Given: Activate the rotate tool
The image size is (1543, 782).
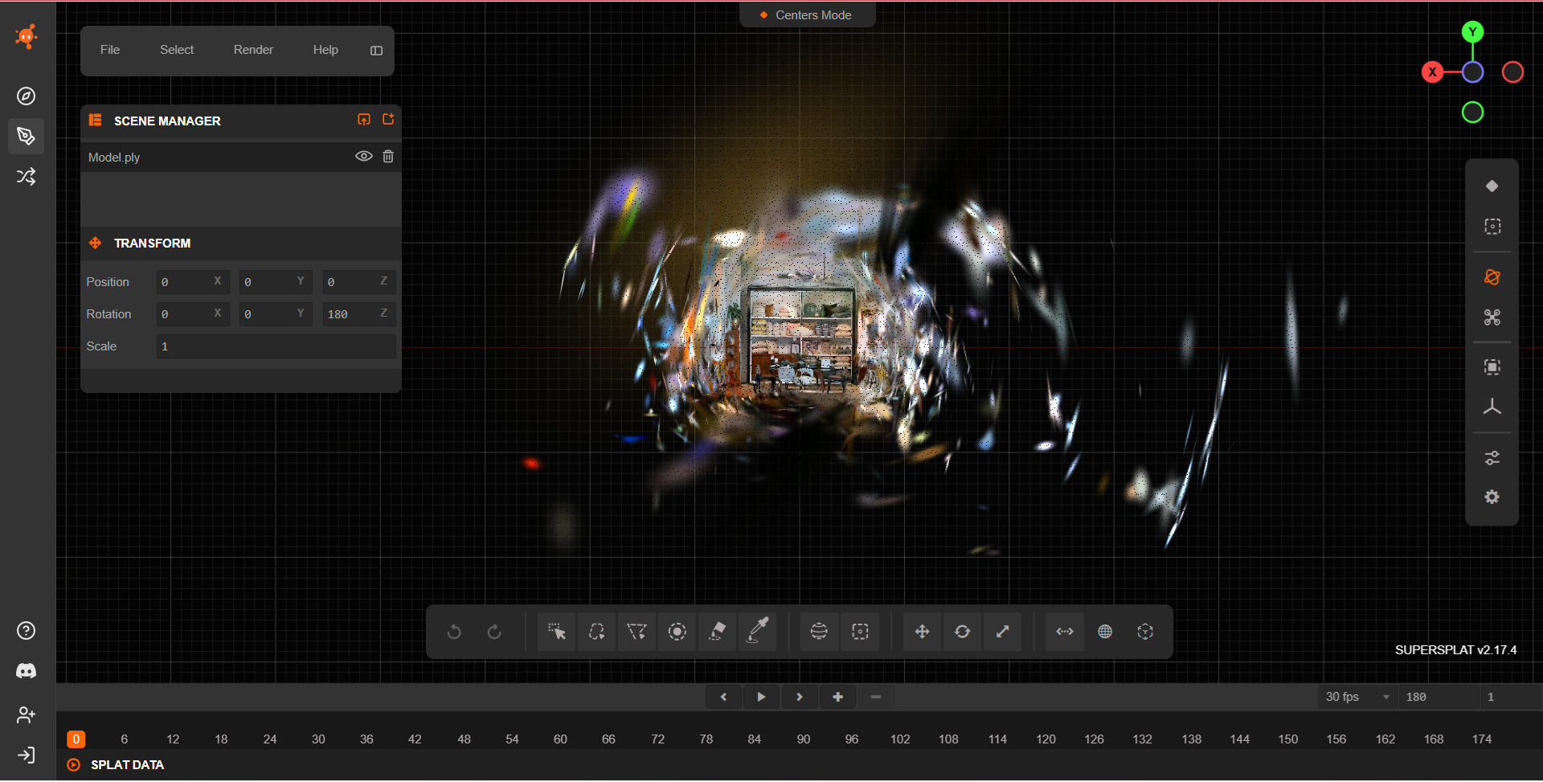Looking at the screenshot, I should point(962,633).
